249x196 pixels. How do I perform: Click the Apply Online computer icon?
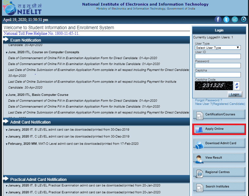tap(199, 130)
